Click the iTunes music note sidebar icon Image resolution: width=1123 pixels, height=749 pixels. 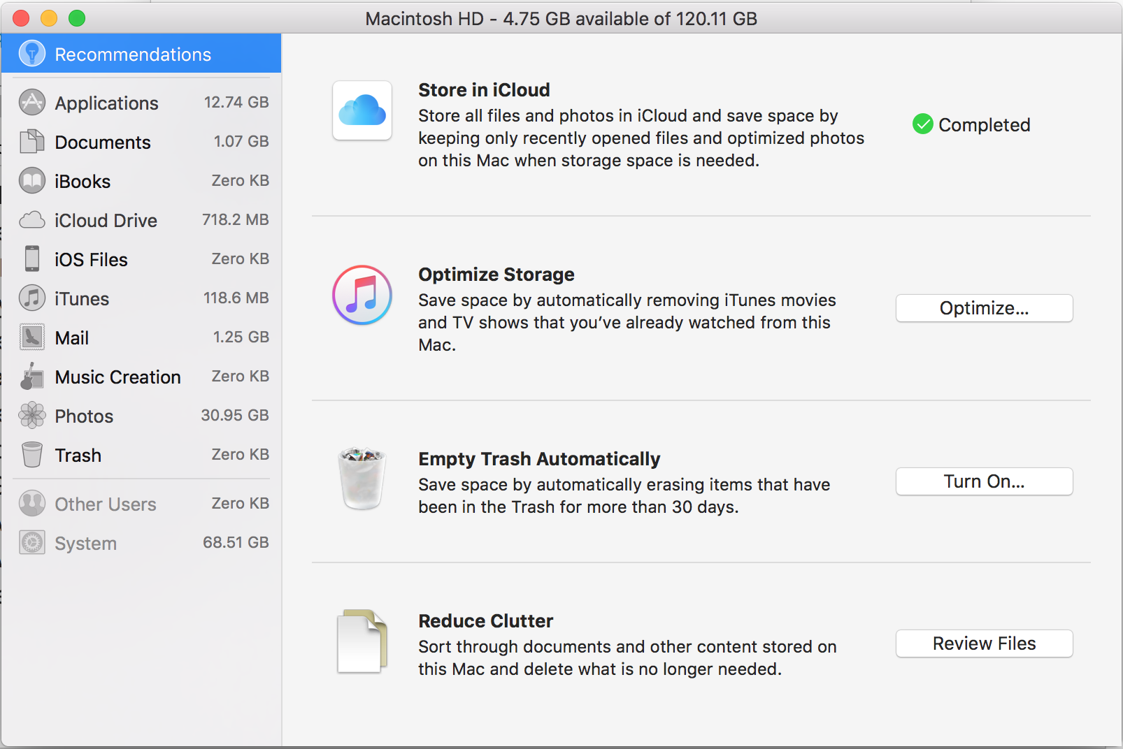click(x=32, y=298)
